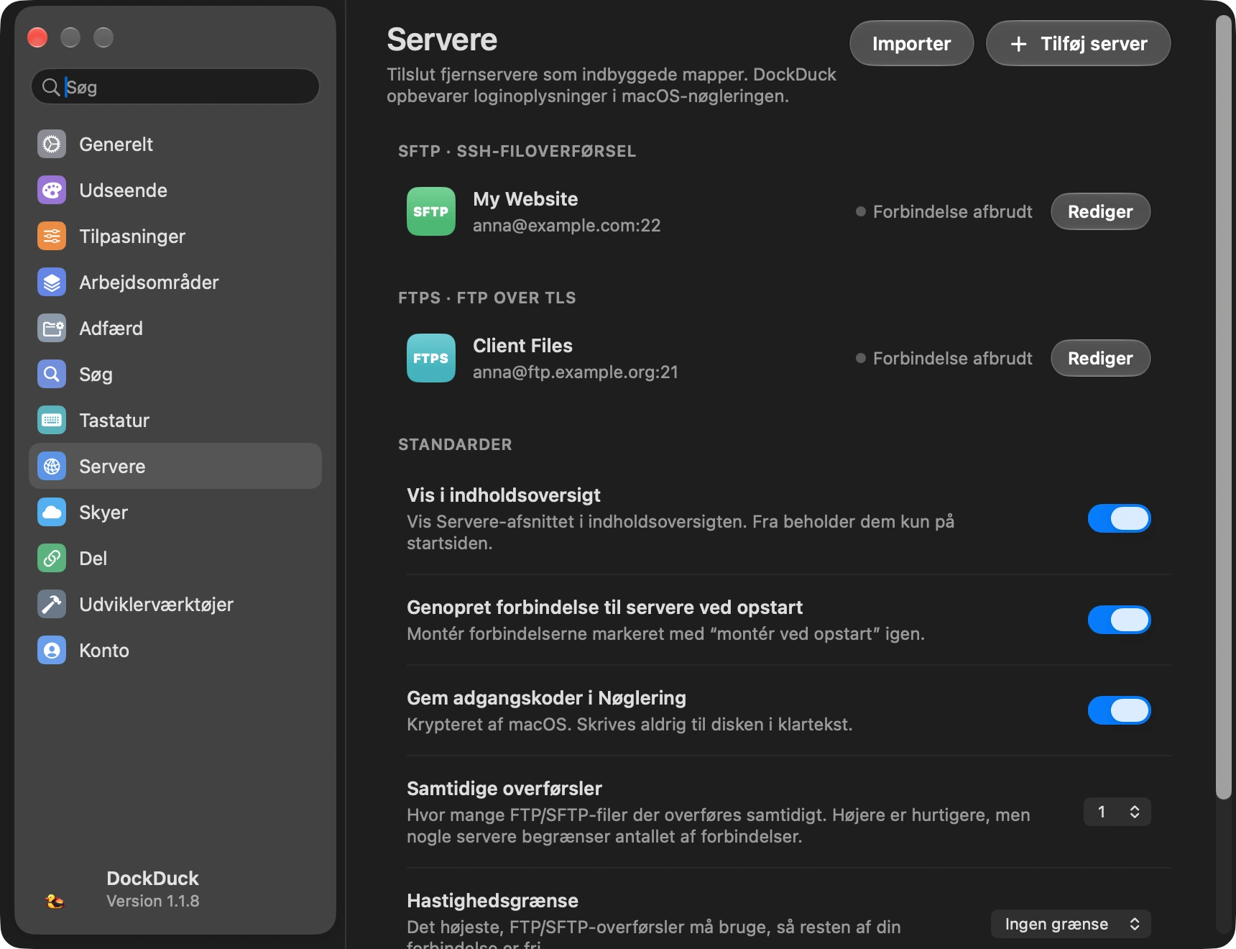This screenshot has height=949, width=1236.
Task: Click the Konto person icon
Action: [52, 651]
